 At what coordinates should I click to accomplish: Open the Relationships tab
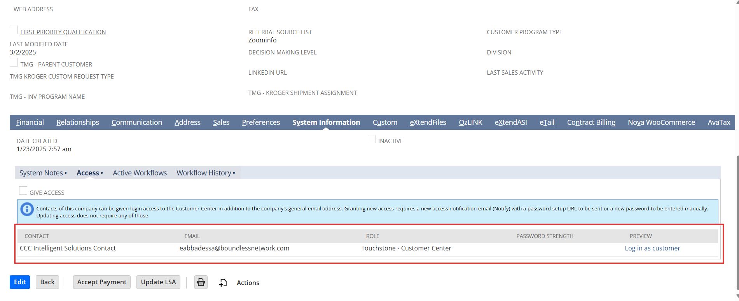78,122
